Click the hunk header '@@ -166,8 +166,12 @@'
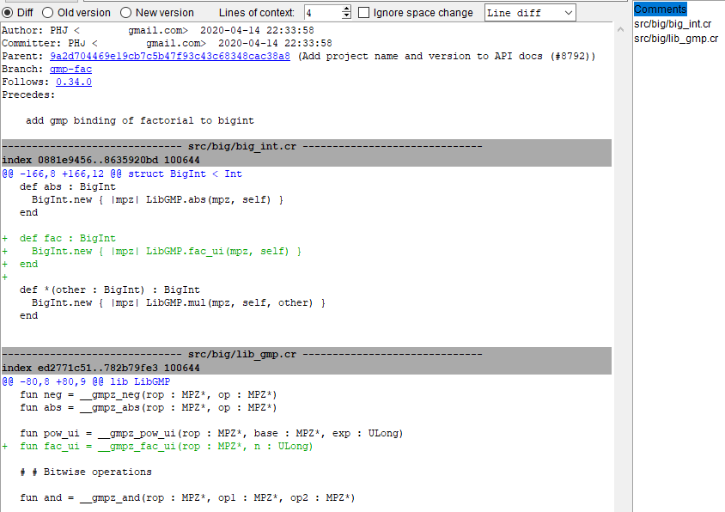 122,174
